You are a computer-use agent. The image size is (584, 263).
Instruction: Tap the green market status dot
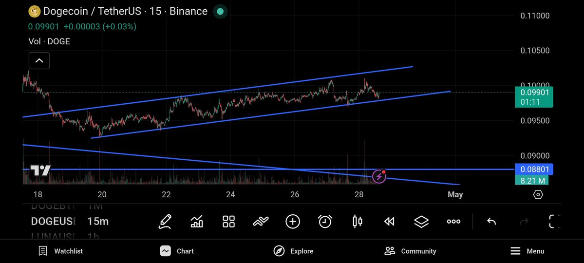[x=220, y=12]
